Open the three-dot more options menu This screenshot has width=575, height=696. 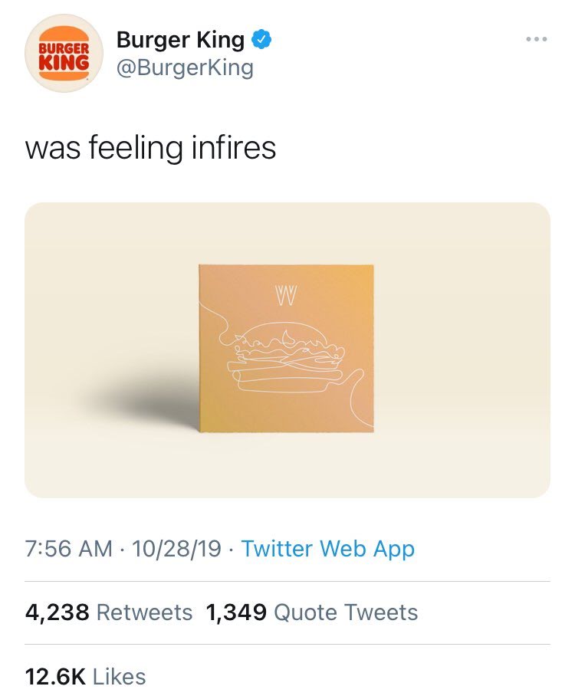[x=537, y=39]
